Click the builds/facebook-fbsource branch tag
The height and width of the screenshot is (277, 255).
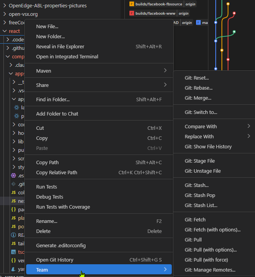(159, 4)
